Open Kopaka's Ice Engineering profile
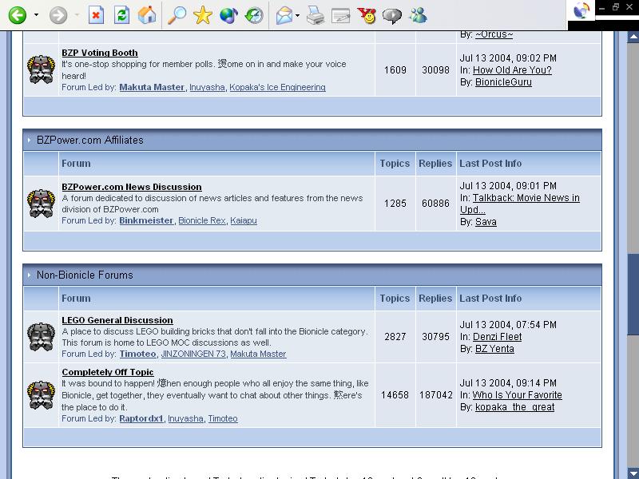This screenshot has height=479, width=639. pyautogui.click(x=277, y=87)
